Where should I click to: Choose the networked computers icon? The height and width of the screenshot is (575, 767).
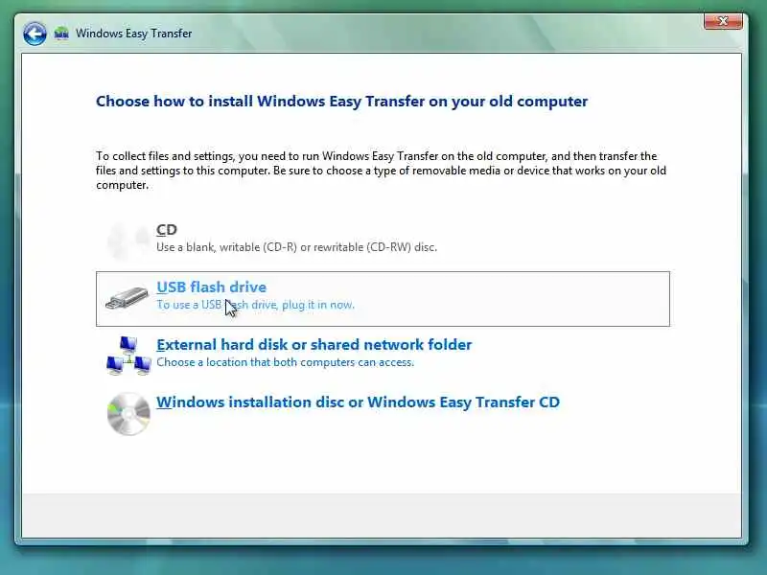click(128, 356)
